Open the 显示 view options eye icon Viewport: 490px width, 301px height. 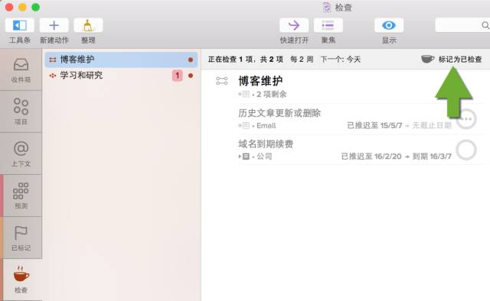point(389,25)
